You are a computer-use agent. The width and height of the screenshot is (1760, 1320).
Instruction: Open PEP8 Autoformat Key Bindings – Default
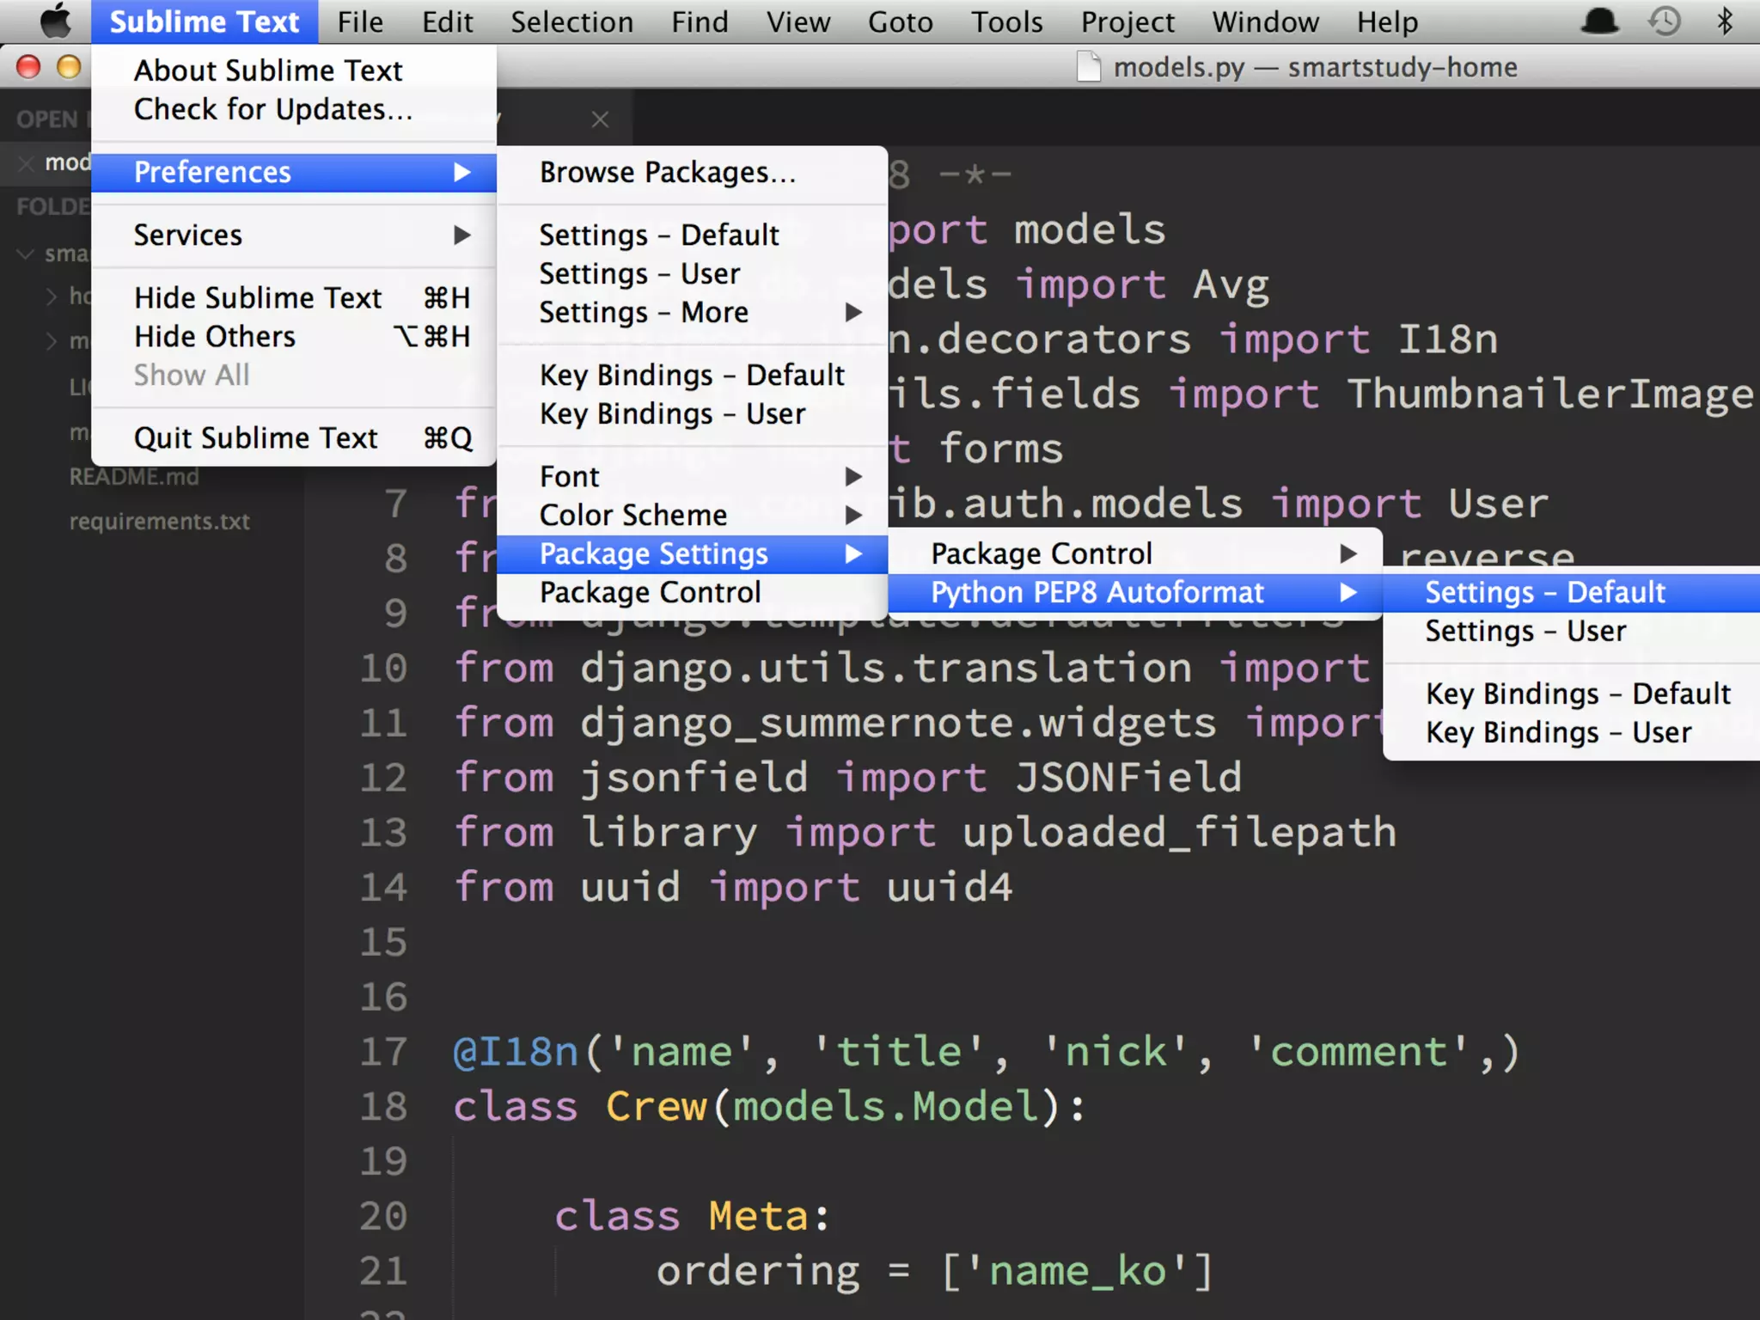coord(1572,694)
